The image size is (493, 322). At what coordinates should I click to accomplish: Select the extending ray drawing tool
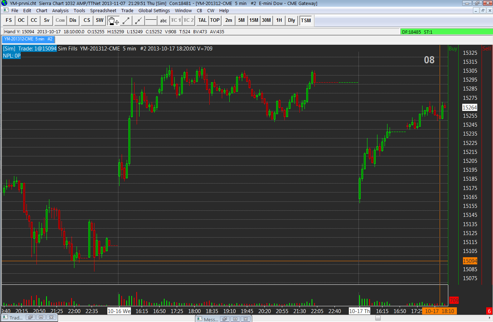(x=138, y=20)
